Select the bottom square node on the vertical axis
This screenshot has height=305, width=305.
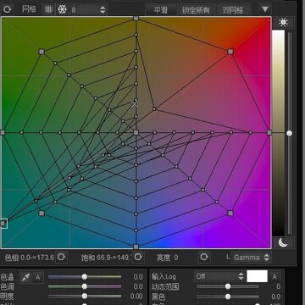[136, 247]
